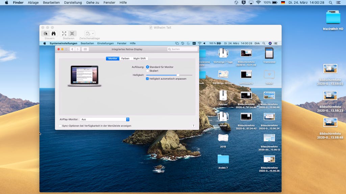Image resolution: width=346 pixels, height=194 pixels.
Task: Select the Heute stack icon
Action: click(269, 75)
